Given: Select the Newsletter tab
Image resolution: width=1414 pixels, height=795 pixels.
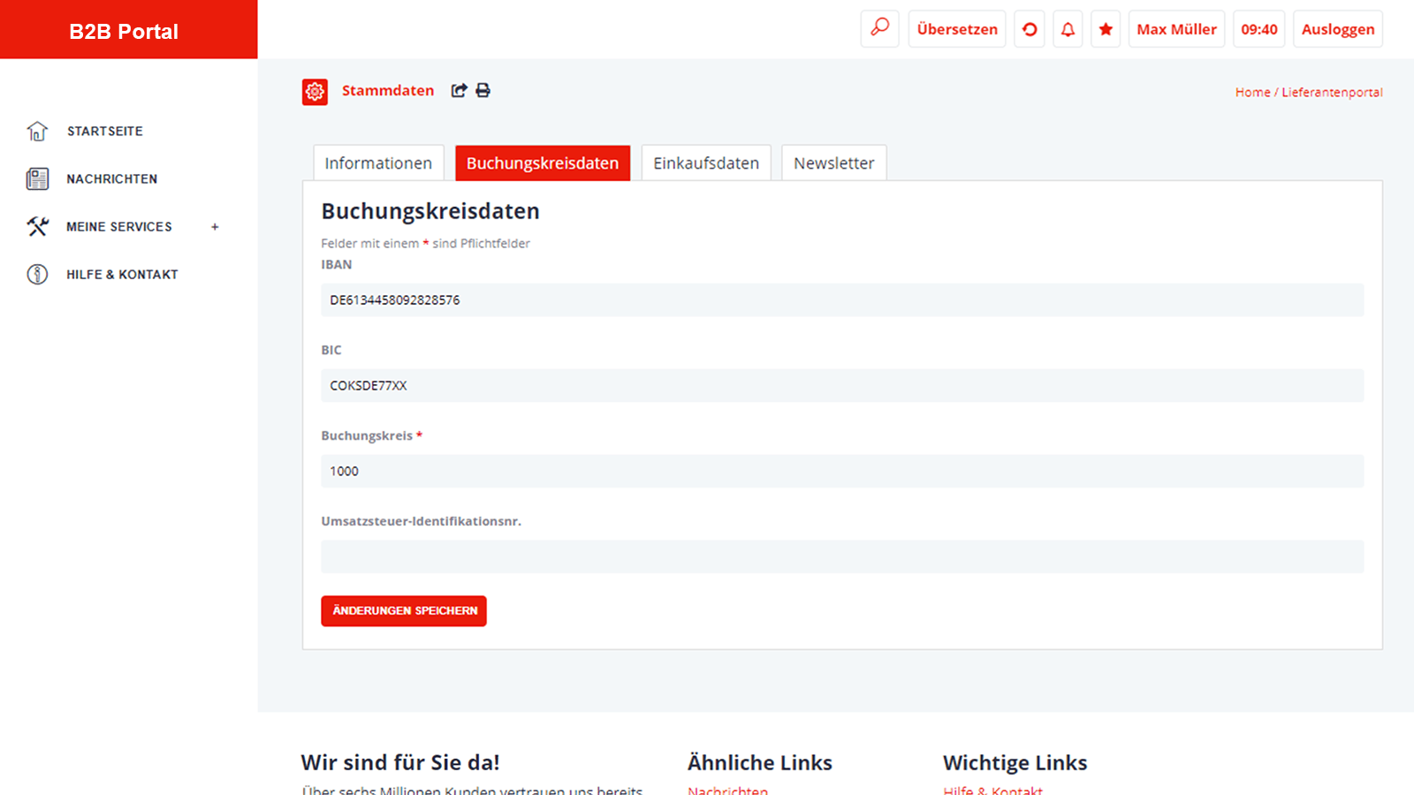Looking at the screenshot, I should click(x=833, y=163).
